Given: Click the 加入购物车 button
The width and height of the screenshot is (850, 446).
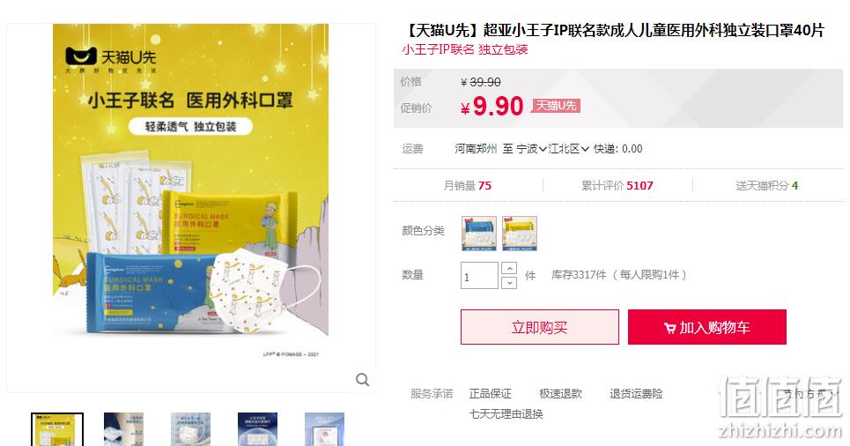Looking at the screenshot, I should (707, 327).
